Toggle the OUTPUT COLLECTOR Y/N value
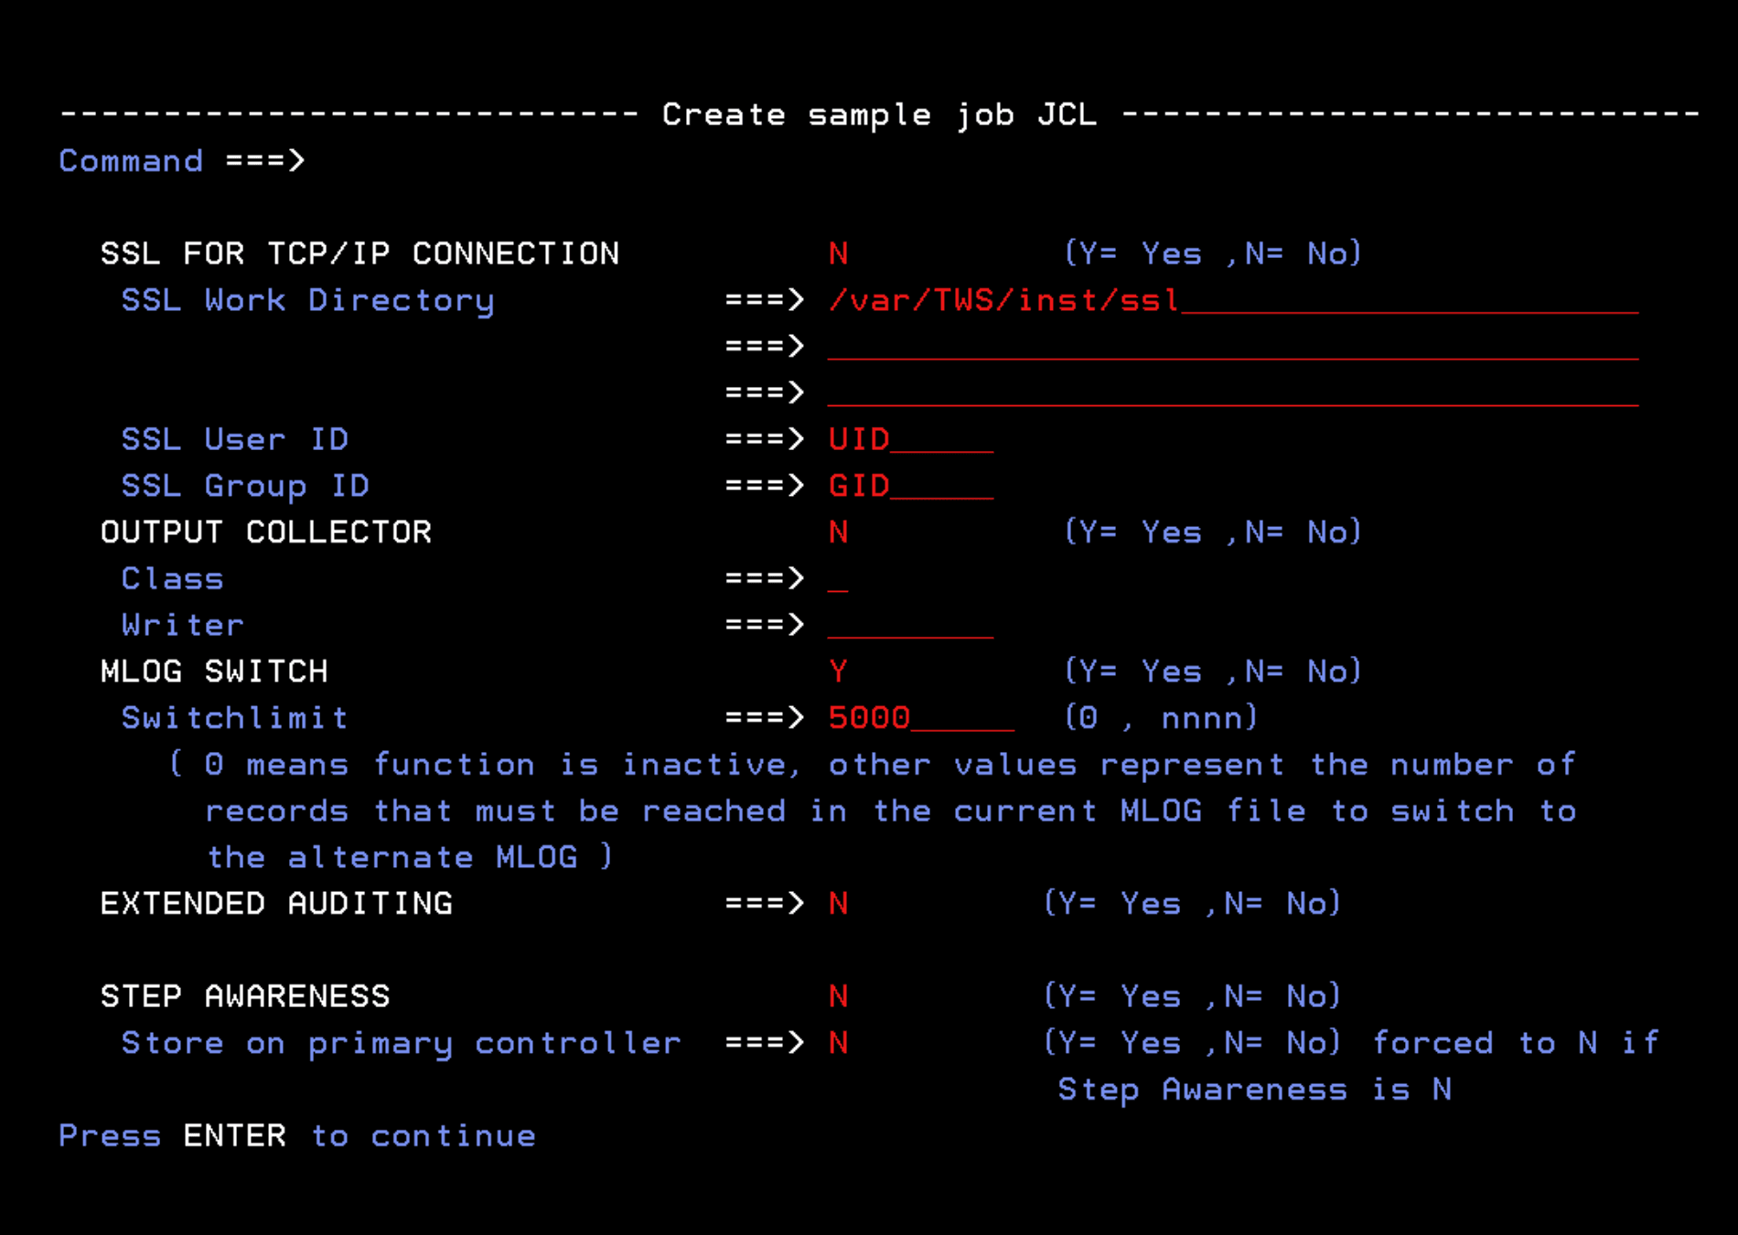This screenshot has height=1235, width=1738. pyautogui.click(x=838, y=532)
